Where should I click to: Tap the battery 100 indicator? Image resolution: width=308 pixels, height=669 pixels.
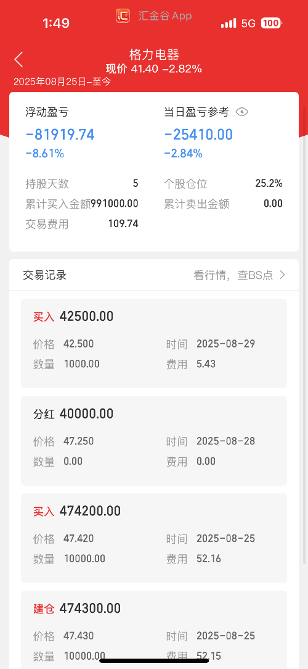click(272, 23)
